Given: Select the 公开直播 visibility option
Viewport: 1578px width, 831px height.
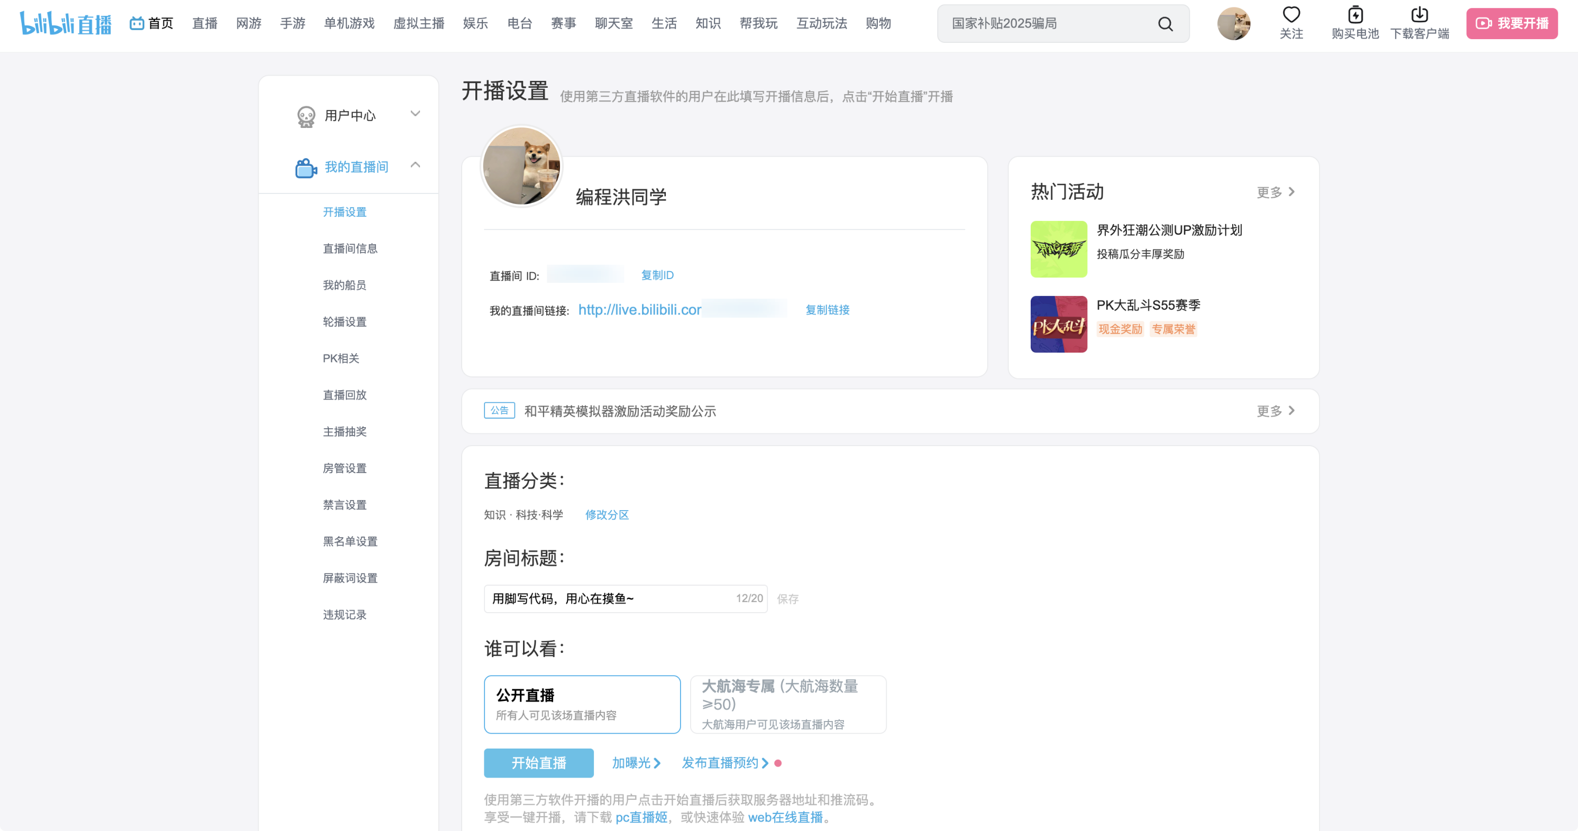Looking at the screenshot, I should [582, 704].
